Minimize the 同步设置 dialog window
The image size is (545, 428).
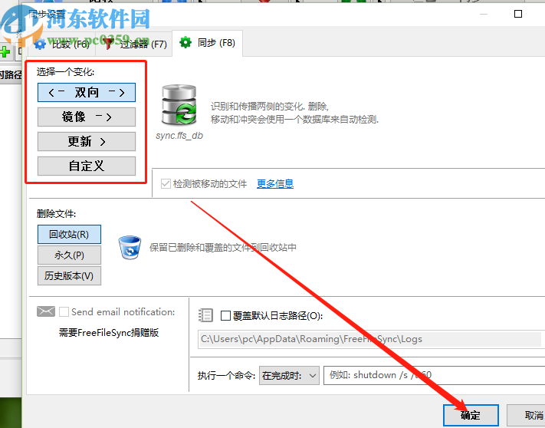point(484,14)
